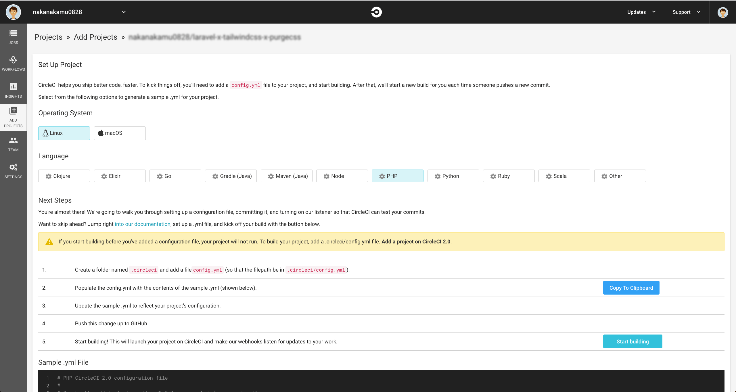Choose Python as the language

[x=453, y=176]
